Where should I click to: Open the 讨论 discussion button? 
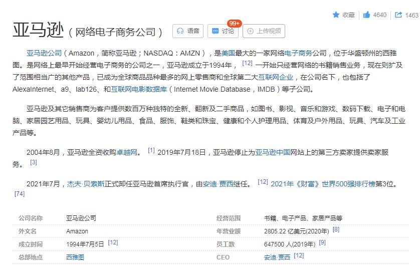pyautogui.click(x=223, y=31)
